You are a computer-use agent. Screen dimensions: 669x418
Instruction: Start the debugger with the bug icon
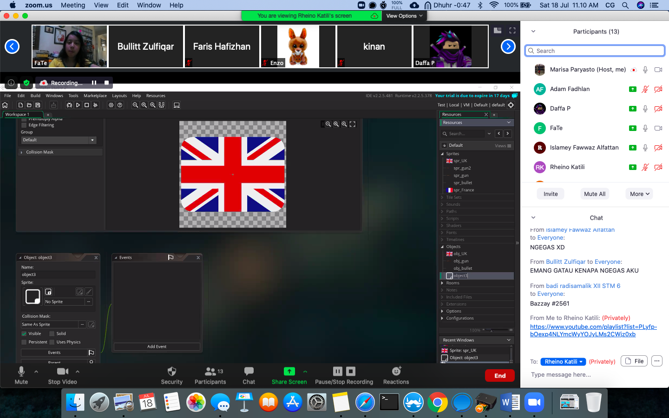(69, 105)
